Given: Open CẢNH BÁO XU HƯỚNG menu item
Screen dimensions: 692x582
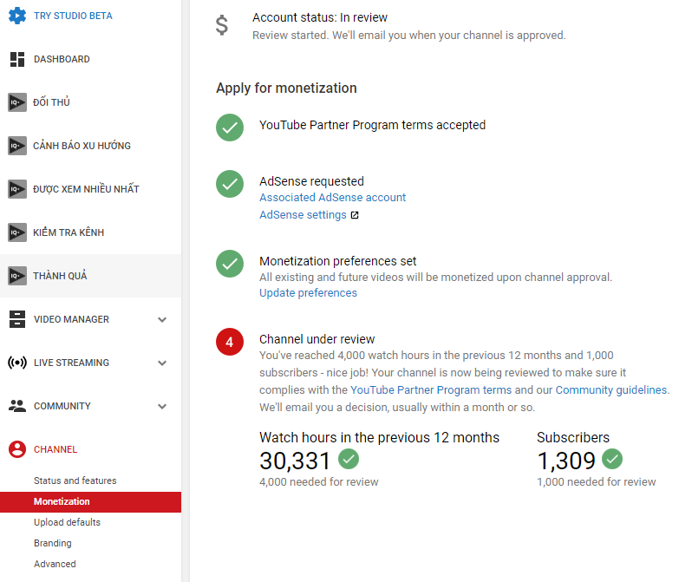Looking at the screenshot, I should coord(82,145).
